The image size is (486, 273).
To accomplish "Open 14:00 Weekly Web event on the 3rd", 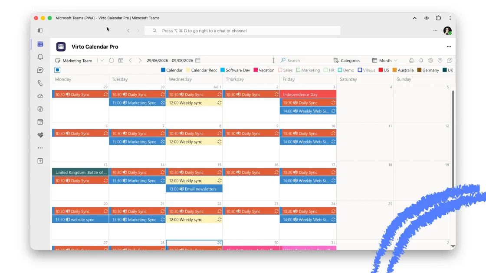I will coord(308,111).
